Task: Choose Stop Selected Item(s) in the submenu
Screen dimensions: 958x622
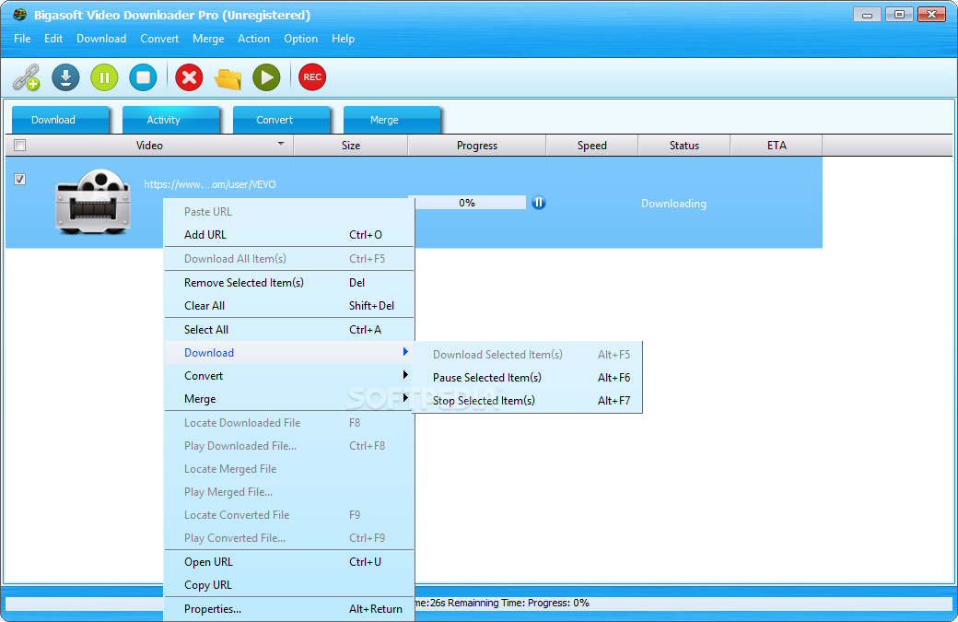Action: [528, 401]
